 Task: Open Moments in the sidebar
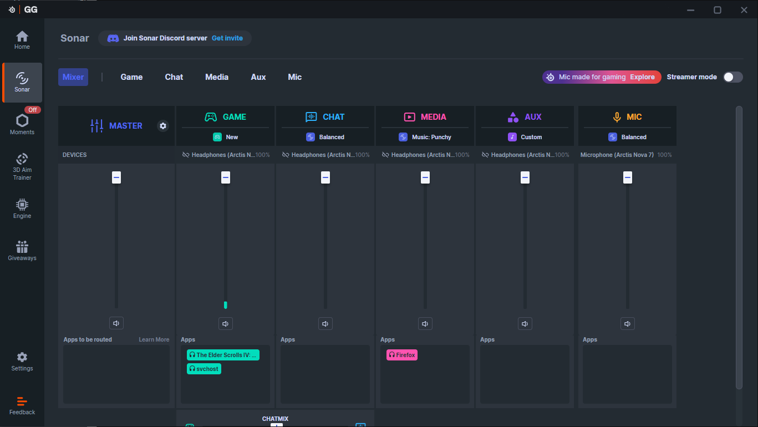[x=22, y=124]
